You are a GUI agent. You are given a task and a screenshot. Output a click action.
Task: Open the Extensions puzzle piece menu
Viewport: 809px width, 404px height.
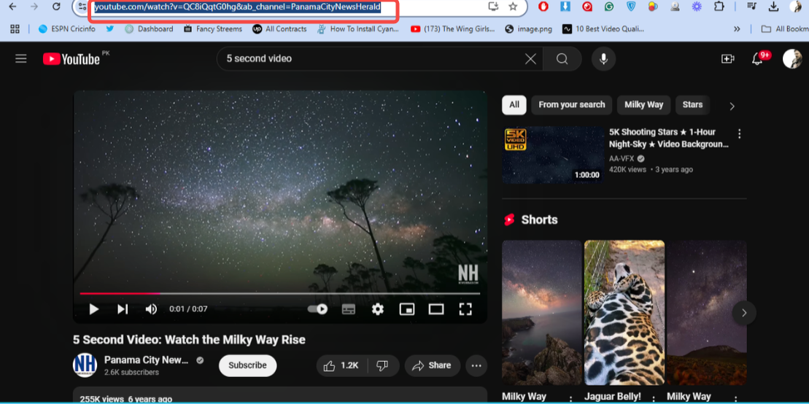pos(719,7)
